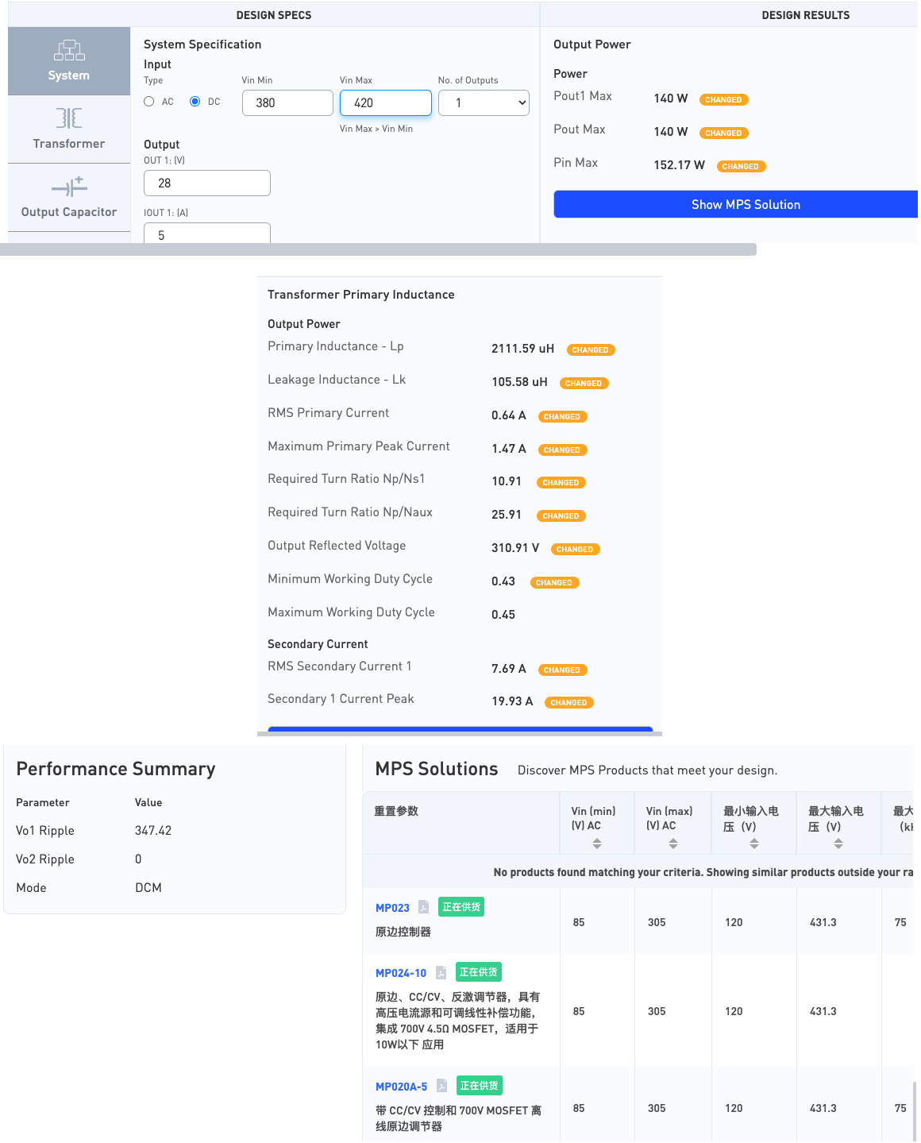This screenshot has width=921, height=1143.
Task: Open the MP023 datasheet PDF icon
Action: [x=424, y=907]
